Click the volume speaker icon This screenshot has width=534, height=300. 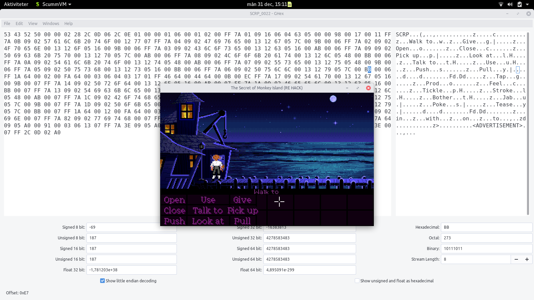tap(510, 4)
